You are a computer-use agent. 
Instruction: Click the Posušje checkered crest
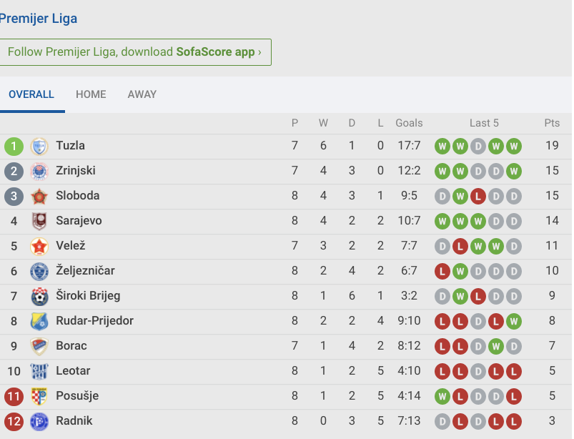(39, 396)
